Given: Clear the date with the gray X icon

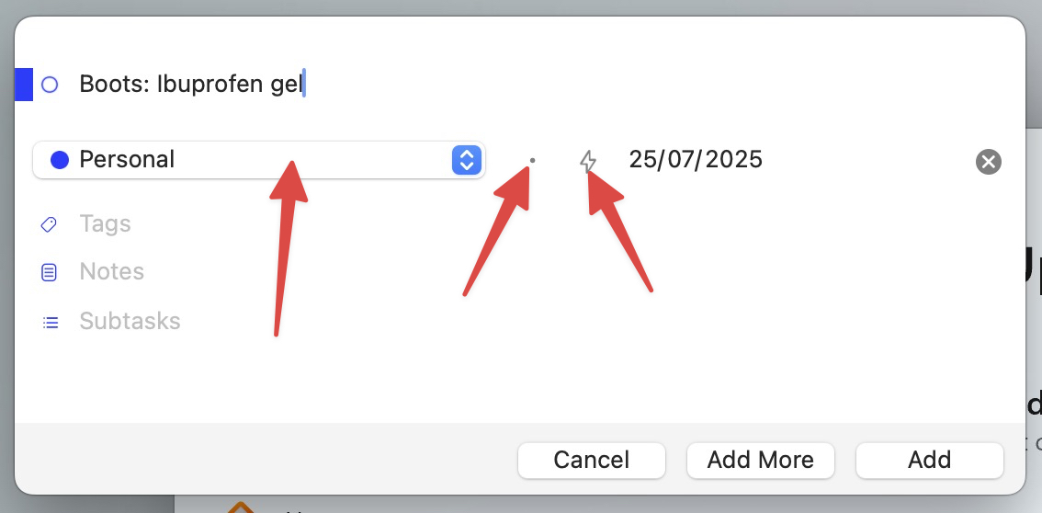Looking at the screenshot, I should click(988, 162).
